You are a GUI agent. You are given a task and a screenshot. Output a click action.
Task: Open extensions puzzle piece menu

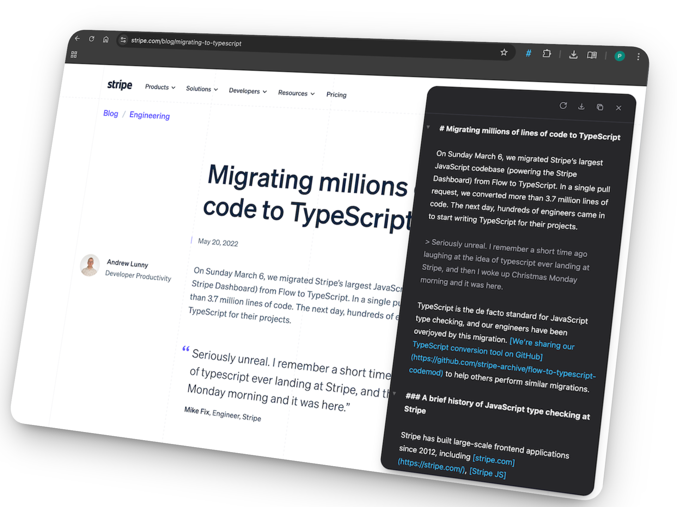tap(547, 54)
